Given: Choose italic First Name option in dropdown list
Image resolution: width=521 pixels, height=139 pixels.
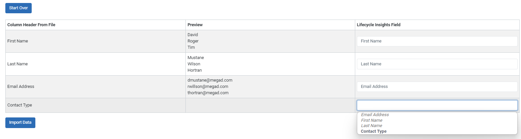Looking at the screenshot, I should click(372, 120).
